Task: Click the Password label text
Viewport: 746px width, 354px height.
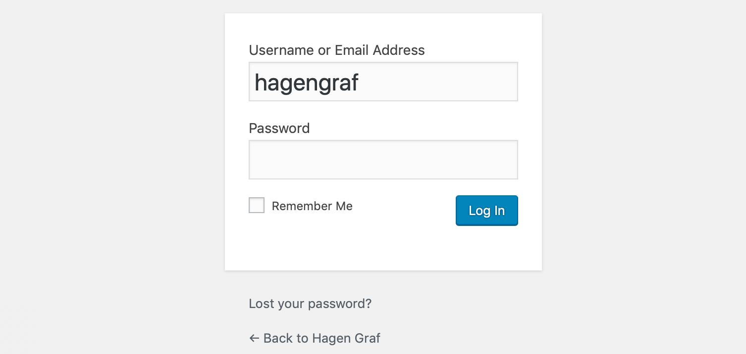Action: point(279,128)
